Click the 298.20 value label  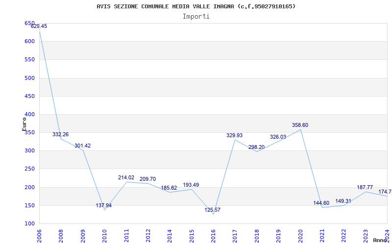coord(256,147)
